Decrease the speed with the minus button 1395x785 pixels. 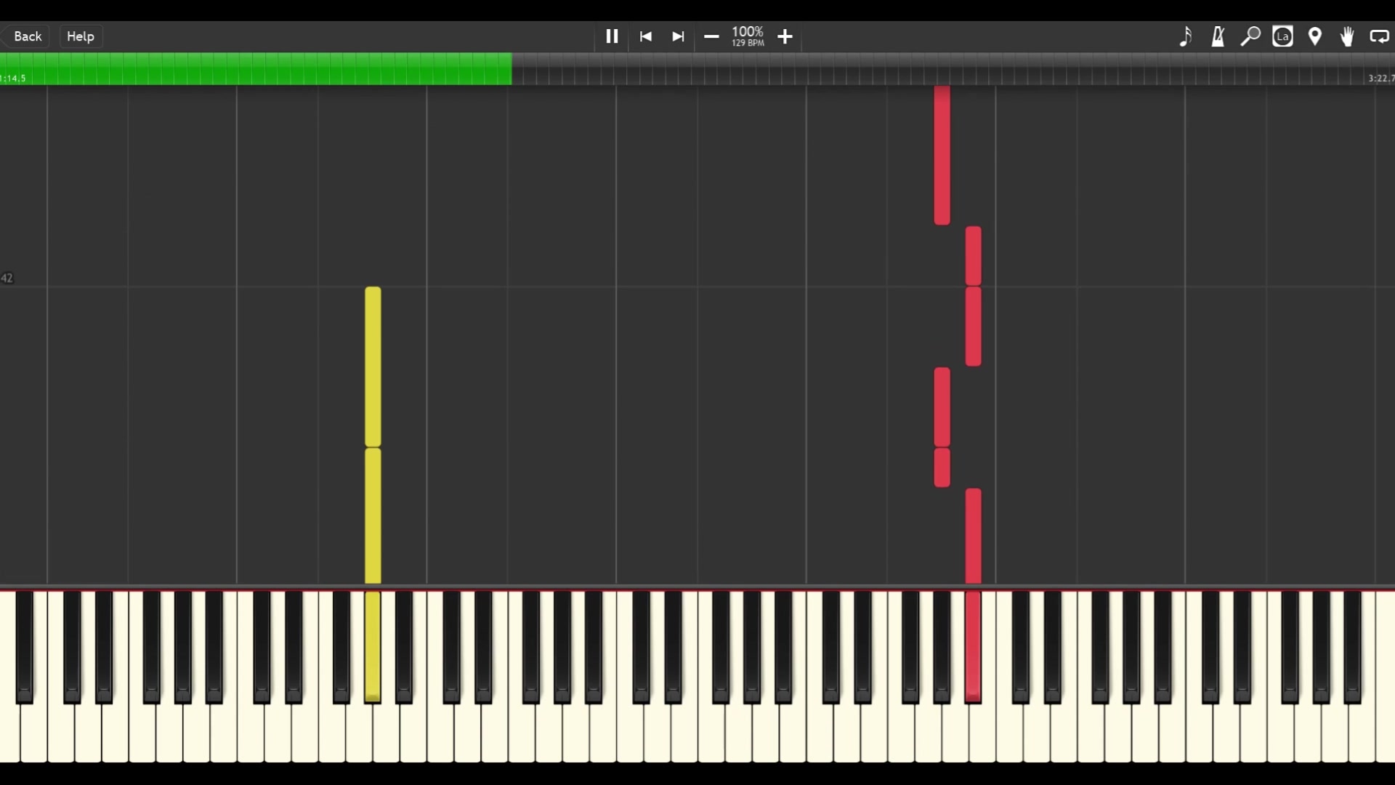[711, 36]
